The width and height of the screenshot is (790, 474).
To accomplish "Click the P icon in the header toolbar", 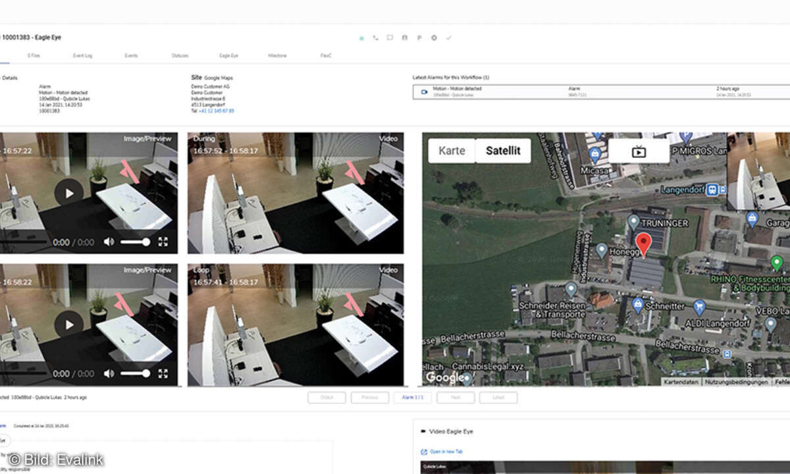I will [419, 38].
